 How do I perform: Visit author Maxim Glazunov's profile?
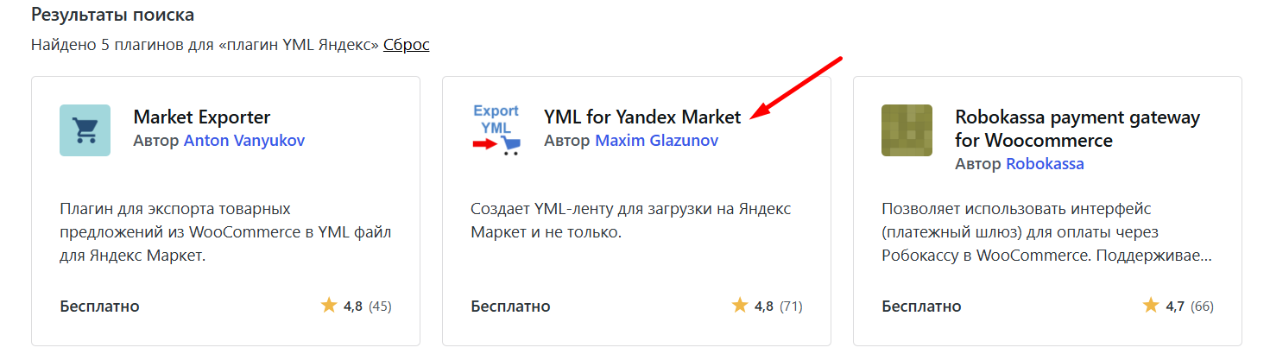tap(656, 140)
